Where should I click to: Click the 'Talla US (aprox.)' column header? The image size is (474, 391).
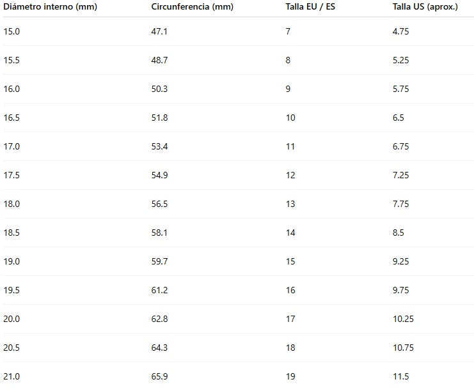pyautogui.click(x=425, y=7)
